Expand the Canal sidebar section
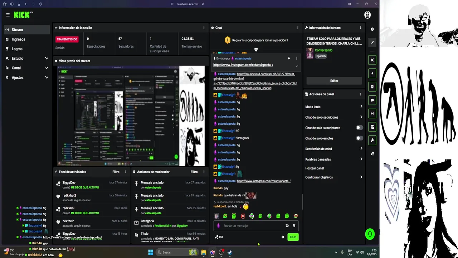The image size is (458, 258). (x=47, y=68)
